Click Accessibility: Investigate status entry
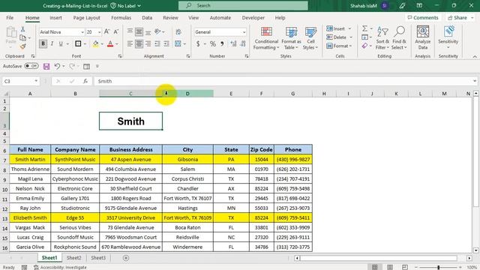Image resolution: width=480 pixels, height=270 pixels. [60, 267]
